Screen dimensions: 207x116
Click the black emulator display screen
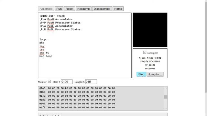[x=150, y=30]
